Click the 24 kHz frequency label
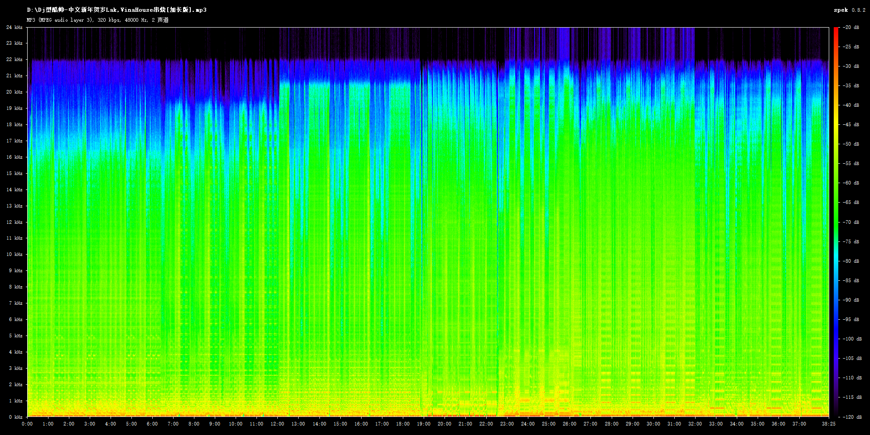Viewport: 870px width, 435px height. [14, 28]
